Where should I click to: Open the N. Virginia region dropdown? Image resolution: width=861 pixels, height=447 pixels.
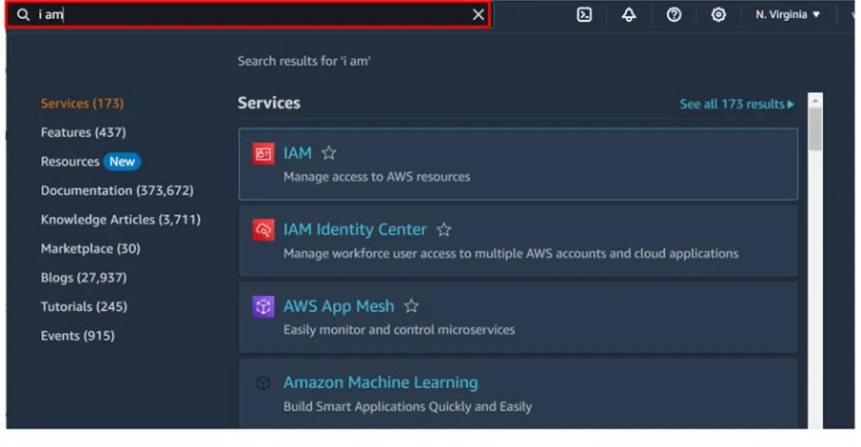click(x=788, y=15)
